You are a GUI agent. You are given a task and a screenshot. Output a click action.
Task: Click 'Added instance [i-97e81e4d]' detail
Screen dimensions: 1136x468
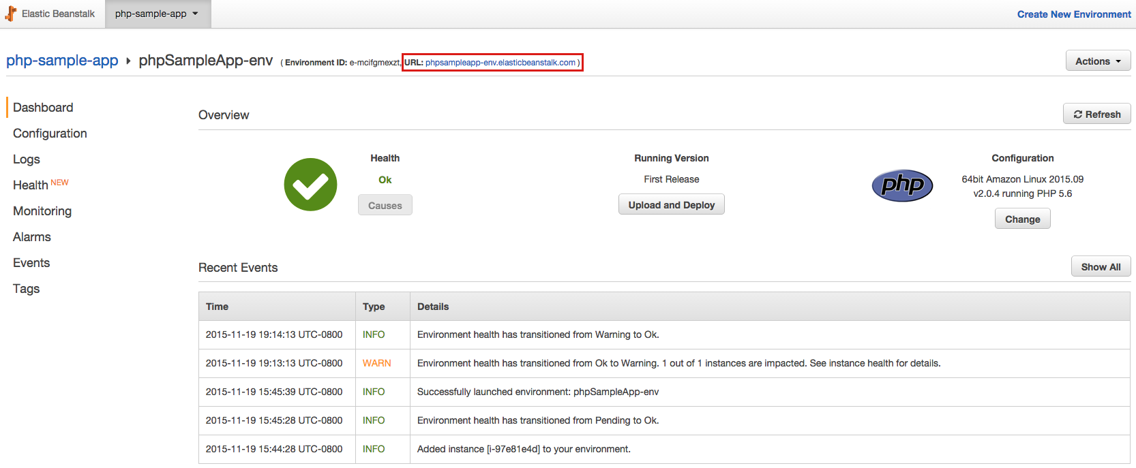524,449
